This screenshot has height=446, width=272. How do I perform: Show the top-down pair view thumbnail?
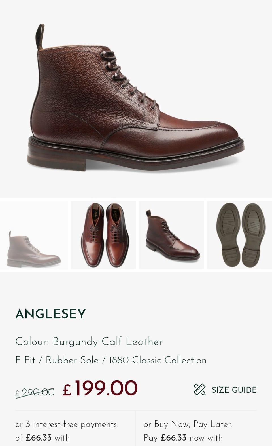pos(103,235)
